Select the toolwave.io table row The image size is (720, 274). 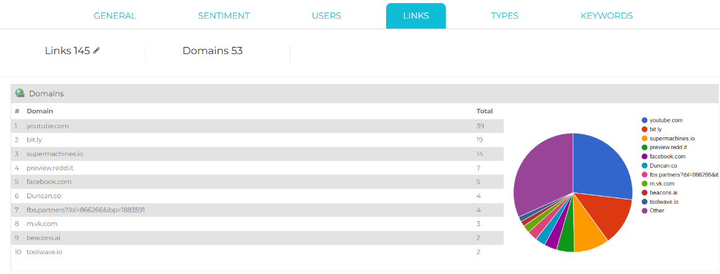tap(257, 252)
